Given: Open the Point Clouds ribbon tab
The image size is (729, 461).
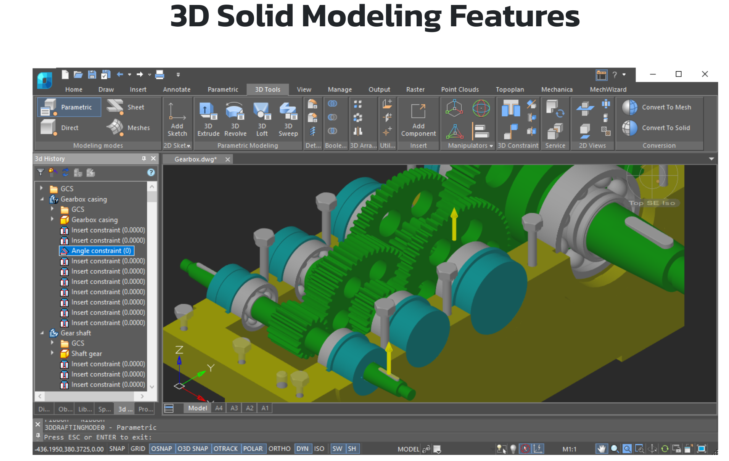Looking at the screenshot, I should [460, 89].
